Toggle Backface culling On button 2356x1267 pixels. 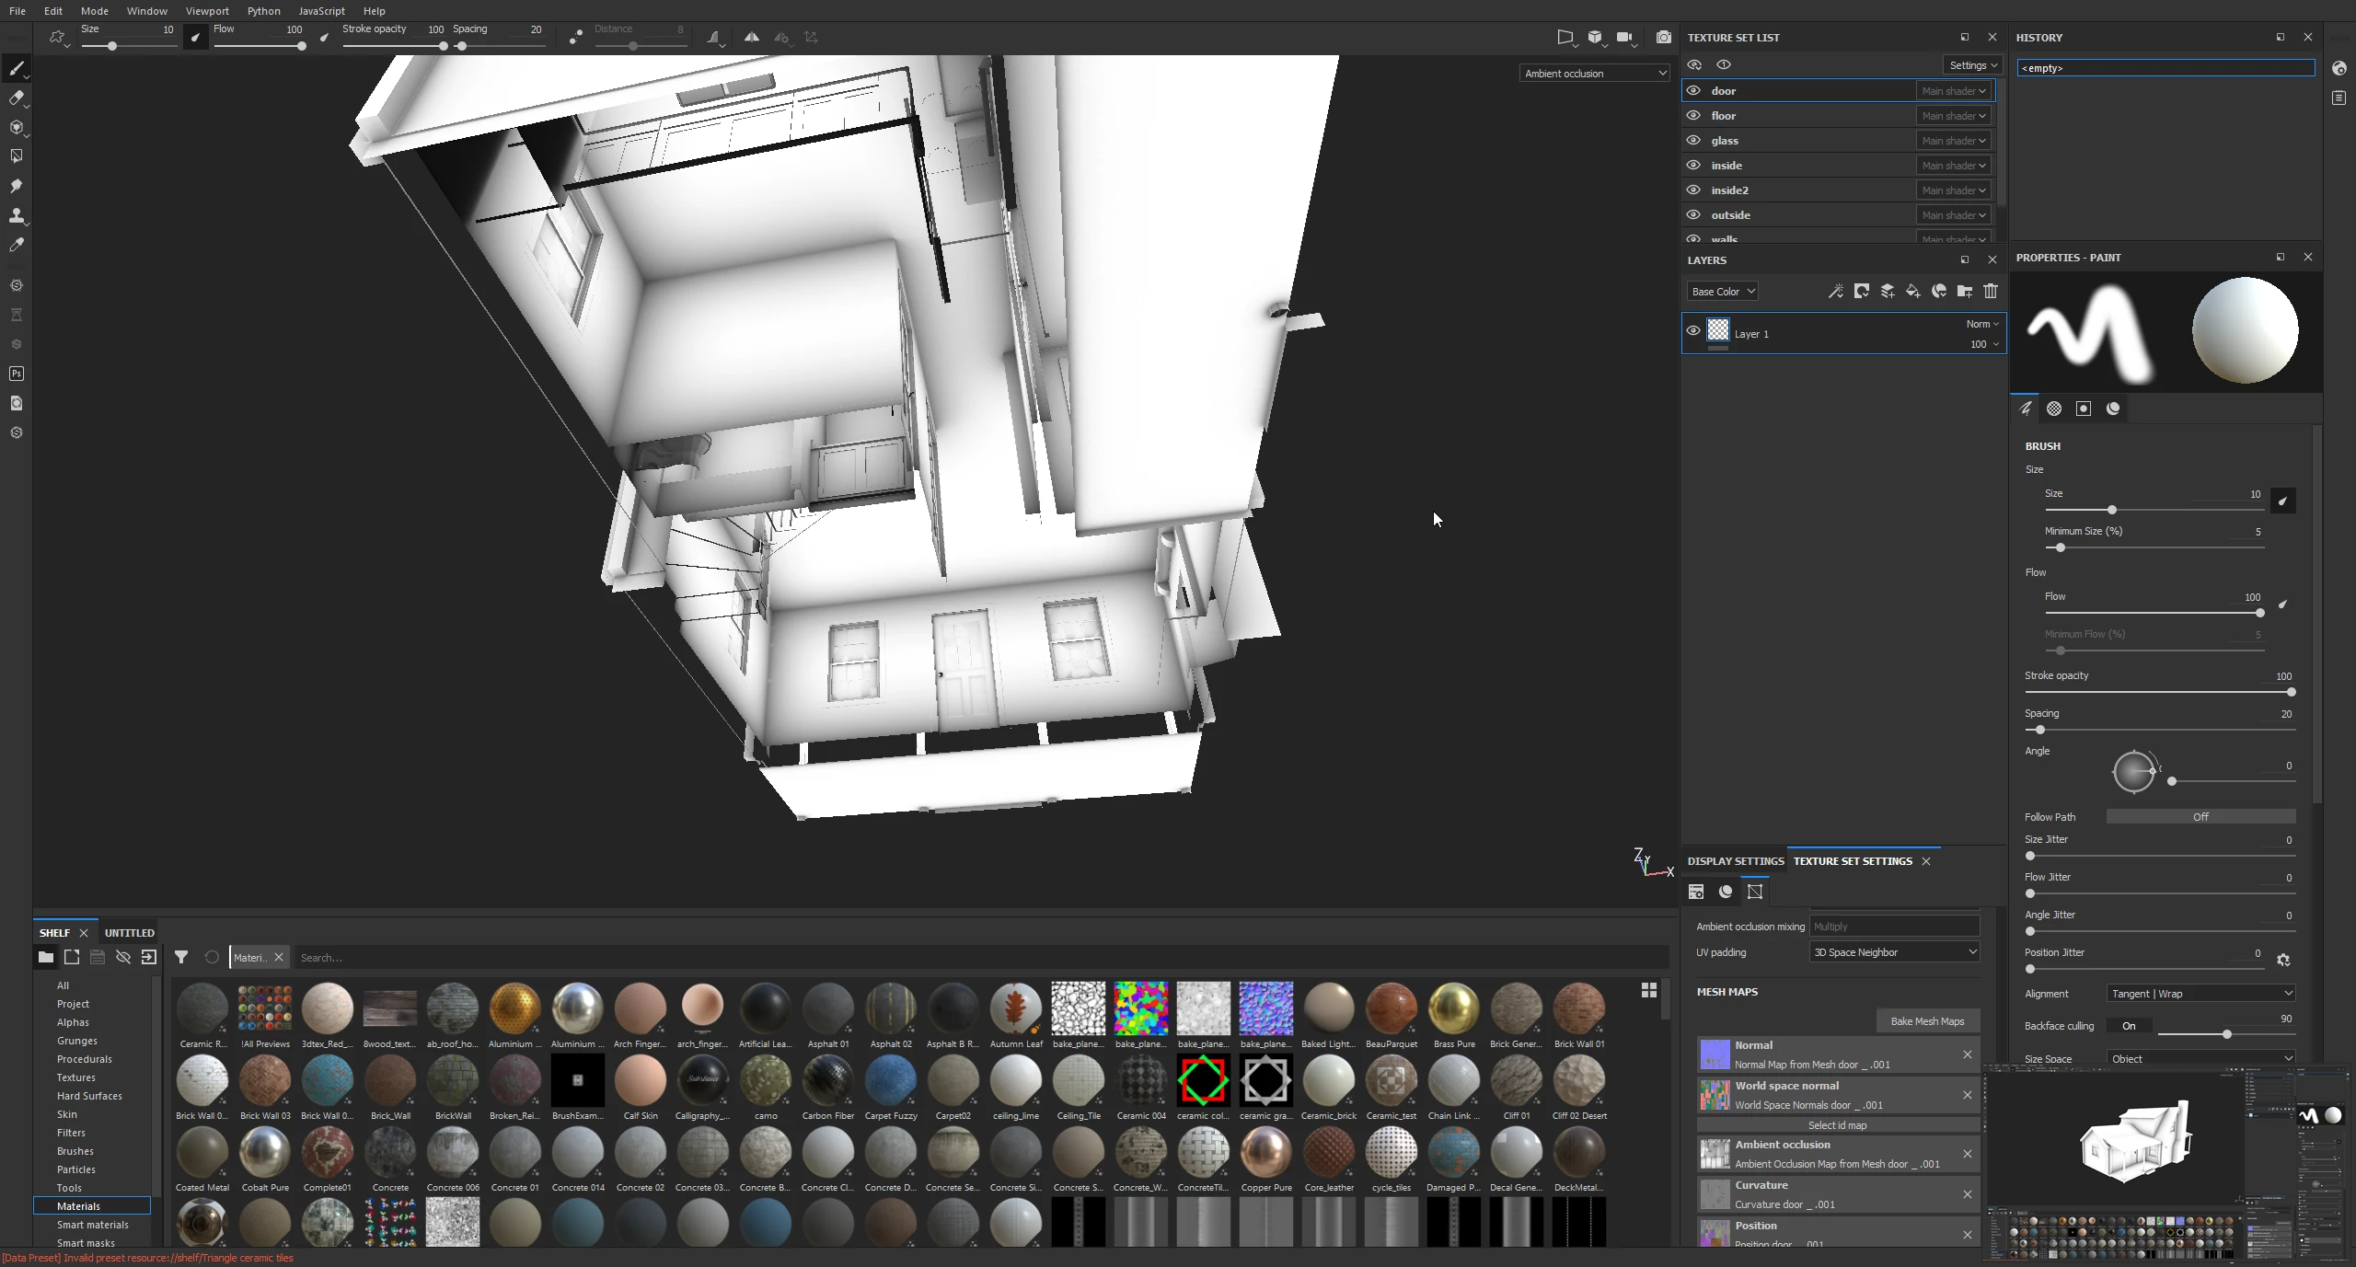pos(2129,1026)
